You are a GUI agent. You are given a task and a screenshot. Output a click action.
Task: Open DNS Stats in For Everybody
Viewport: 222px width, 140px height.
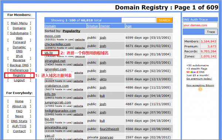[x=19, y=121]
